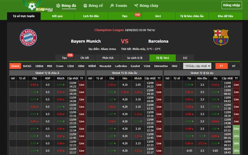Select the Tỷ lệ 3in1 sub-tab

(x=162, y=58)
